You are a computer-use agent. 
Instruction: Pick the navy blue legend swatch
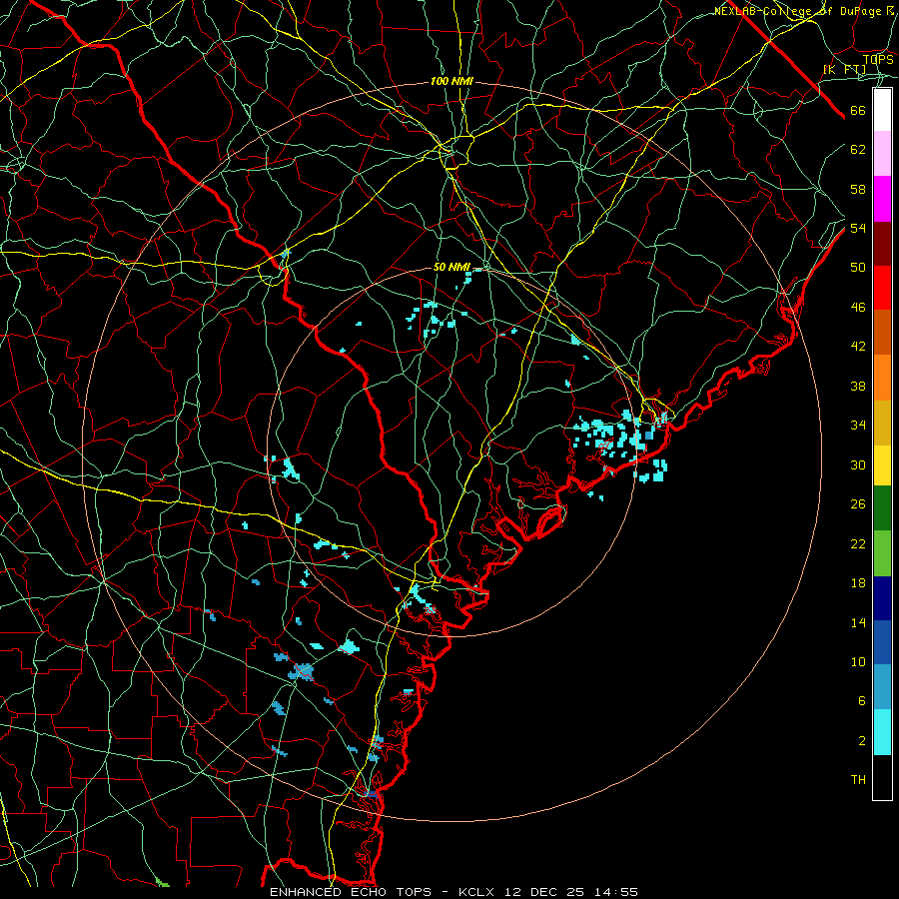pyautogui.click(x=882, y=598)
